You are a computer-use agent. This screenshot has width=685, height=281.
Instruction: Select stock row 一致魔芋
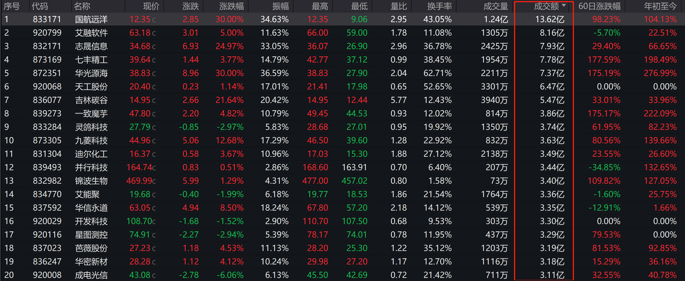[342, 114]
